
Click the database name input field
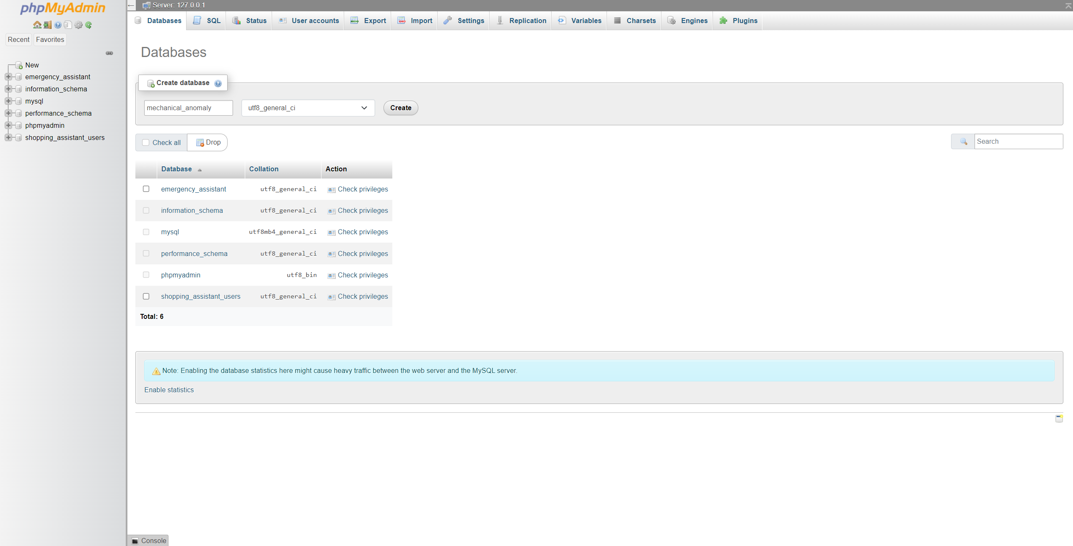point(188,108)
